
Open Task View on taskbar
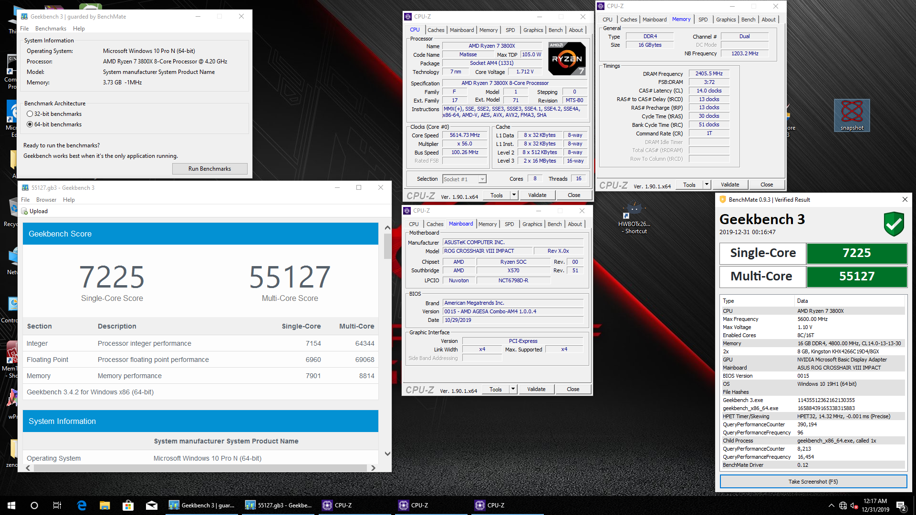pos(57,505)
